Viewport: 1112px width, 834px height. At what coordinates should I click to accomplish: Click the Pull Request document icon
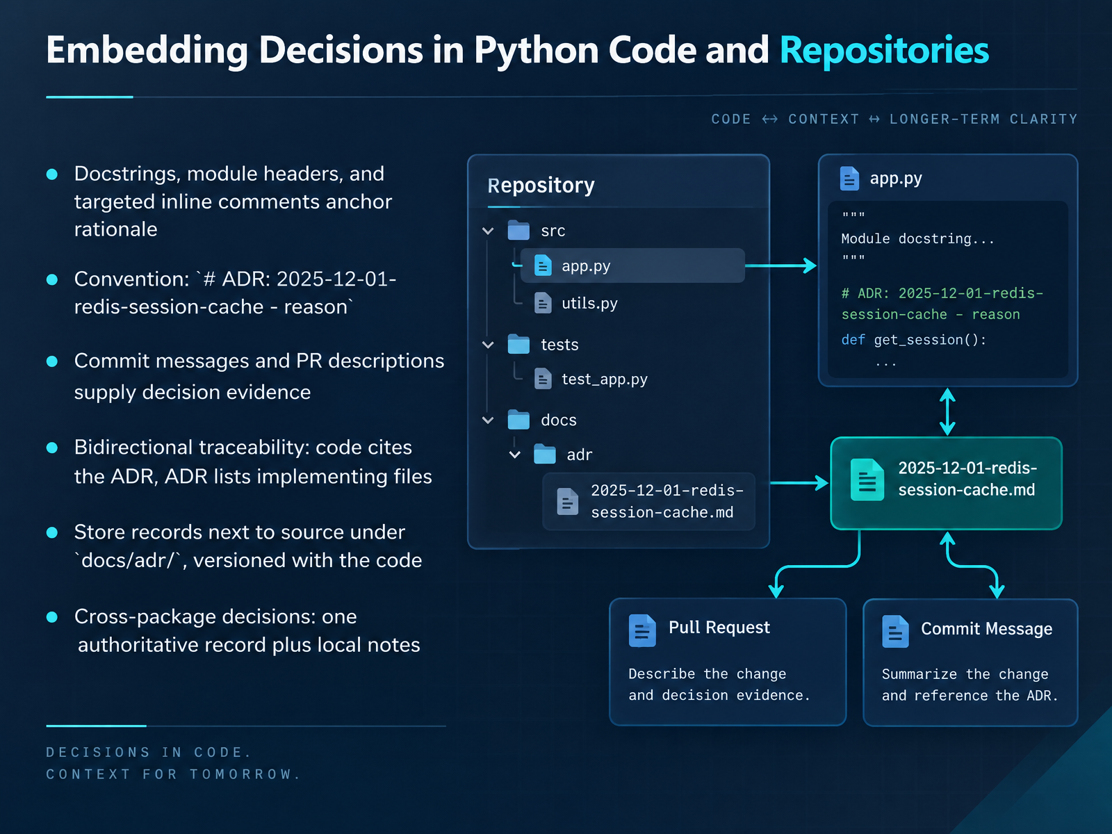coord(642,630)
